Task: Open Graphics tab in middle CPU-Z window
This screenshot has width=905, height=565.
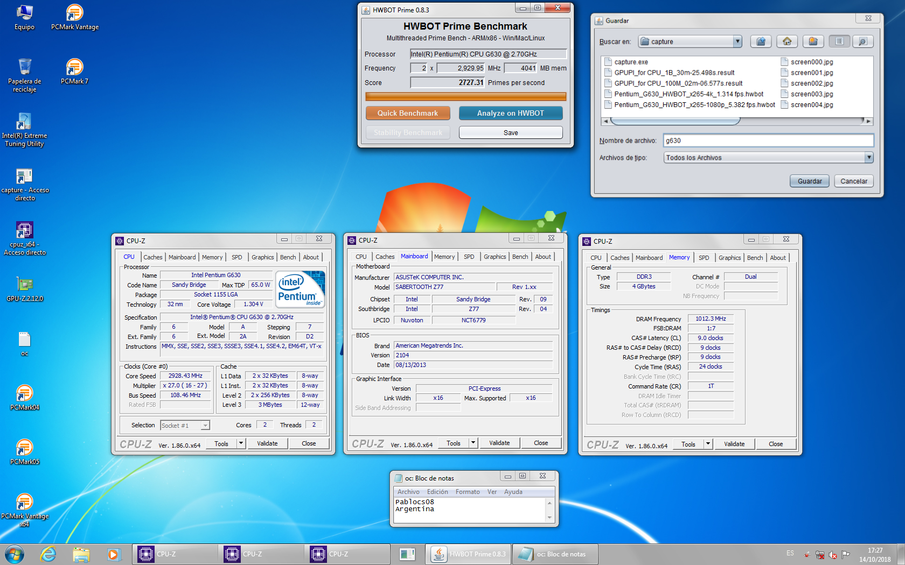Action: click(x=495, y=257)
